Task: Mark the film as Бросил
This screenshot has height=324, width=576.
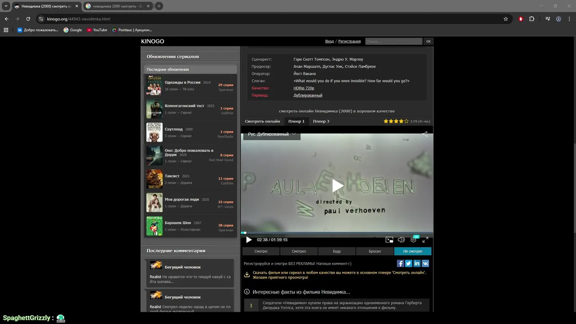Action: click(375, 252)
